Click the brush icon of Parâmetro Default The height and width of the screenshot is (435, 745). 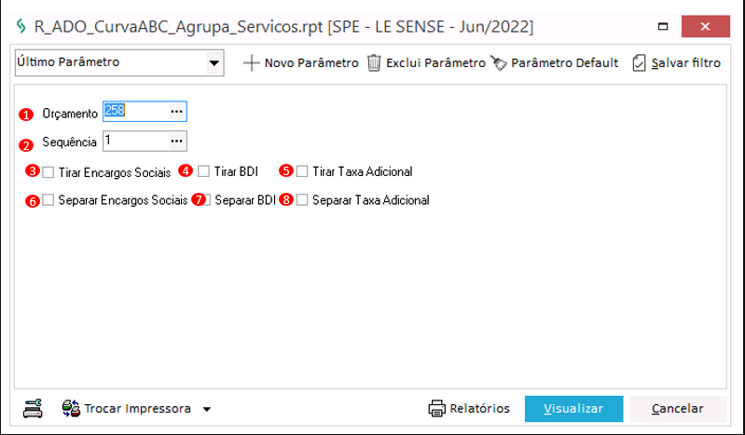(499, 63)
